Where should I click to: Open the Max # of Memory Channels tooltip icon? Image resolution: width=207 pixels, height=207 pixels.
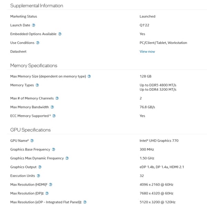click(57, 98)
